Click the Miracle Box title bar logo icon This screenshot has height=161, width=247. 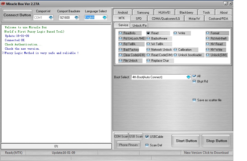point(3,4)
